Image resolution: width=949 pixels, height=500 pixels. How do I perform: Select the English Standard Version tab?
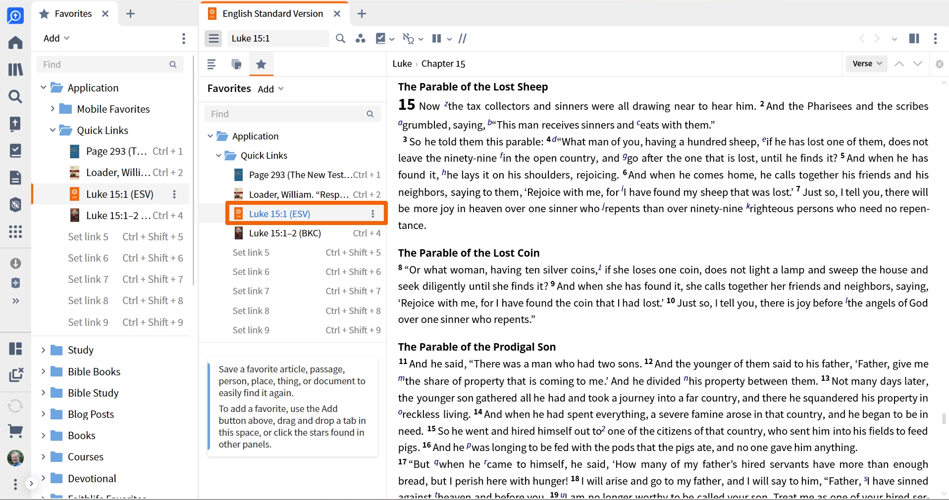pos(273,13)
